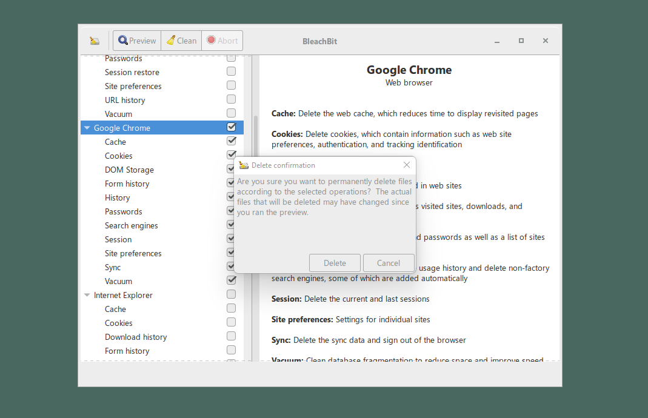
Task: Check Internet Explorer Cookies checkbox
Action: pyautogui.click(x=232, y=322)
